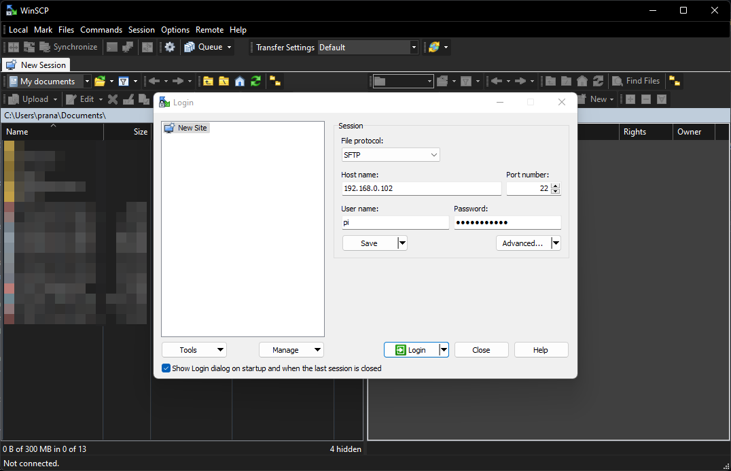Click the Advanced... button
This screenshot has height=471, width=731.
click(522, 243)
